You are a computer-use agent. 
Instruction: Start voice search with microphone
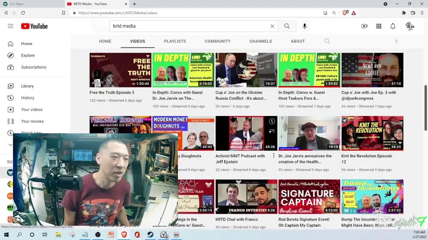coord(305,26)
